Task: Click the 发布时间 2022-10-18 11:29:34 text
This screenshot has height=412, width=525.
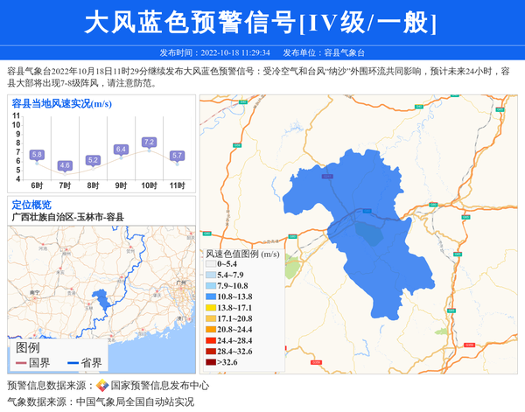Action: click(x=214, y=52)
